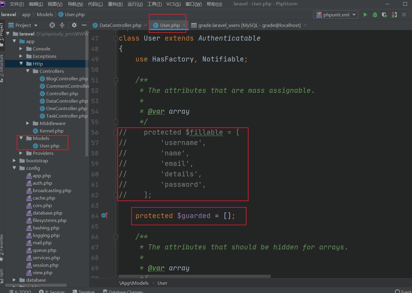The image size is (412, 293).
Task: Expand the Console folder
Action: point(21,49)
